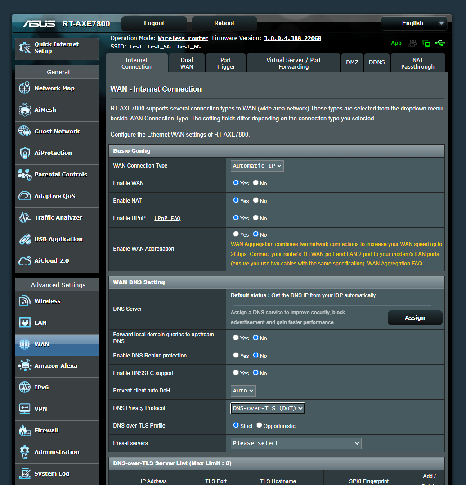Open the English language dropdown
Image resolution: width=466 pixels, height=485 pixels.
pyautogui.click(x=414, y=23)
